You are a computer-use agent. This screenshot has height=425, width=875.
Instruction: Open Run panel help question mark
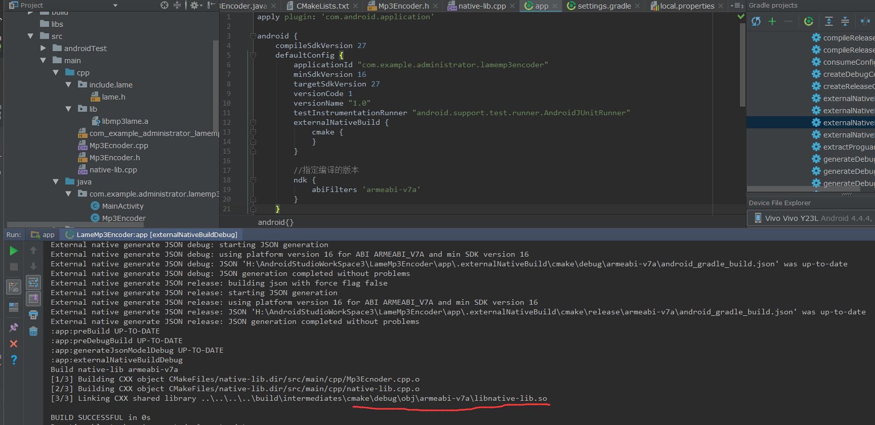point(14,360)
